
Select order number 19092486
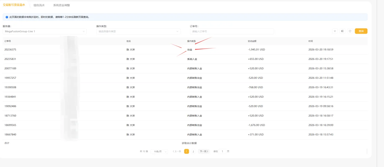pos(10,106)
